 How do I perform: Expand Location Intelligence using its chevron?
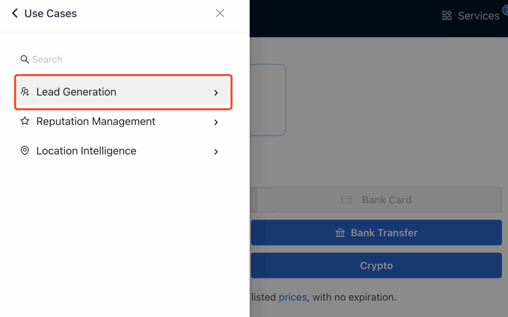coord(216,152)
